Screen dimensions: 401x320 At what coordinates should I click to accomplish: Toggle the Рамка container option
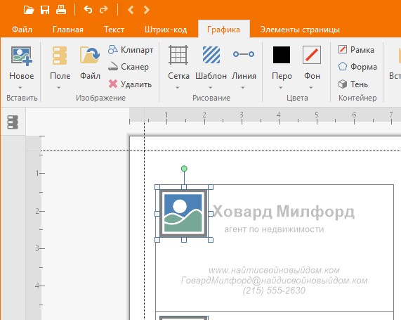tap(356, 49)
